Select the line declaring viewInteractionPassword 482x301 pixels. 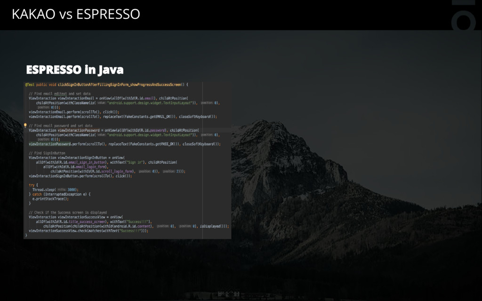click(x=114, y=130)
